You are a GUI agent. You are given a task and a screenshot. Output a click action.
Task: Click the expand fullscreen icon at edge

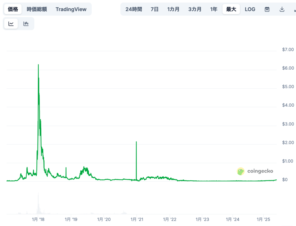point(295,10)
